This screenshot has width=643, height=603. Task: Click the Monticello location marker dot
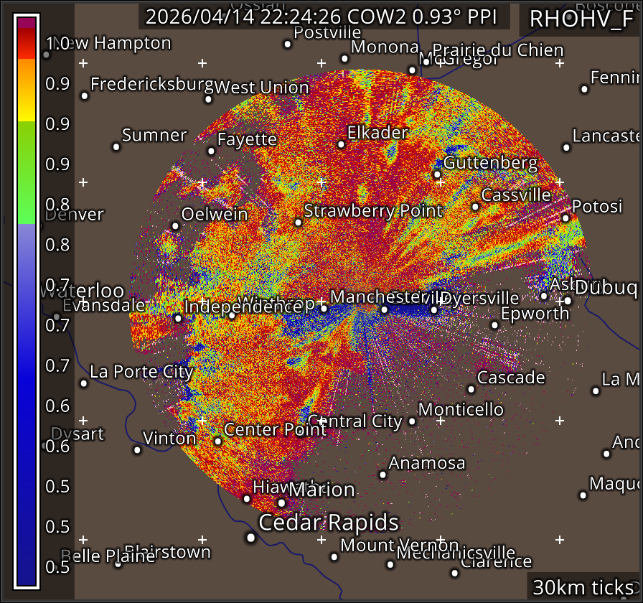click(x=412, y=421)
